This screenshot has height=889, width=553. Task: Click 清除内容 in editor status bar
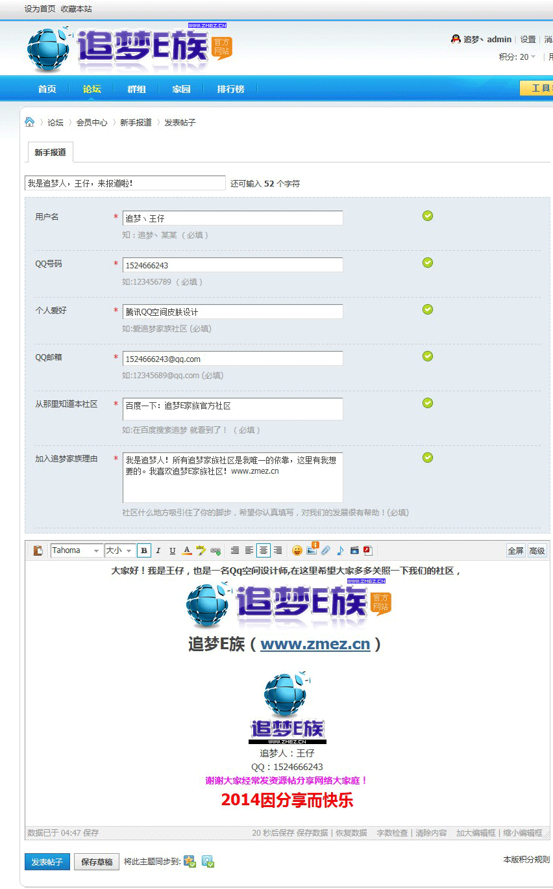pos(431,832)
